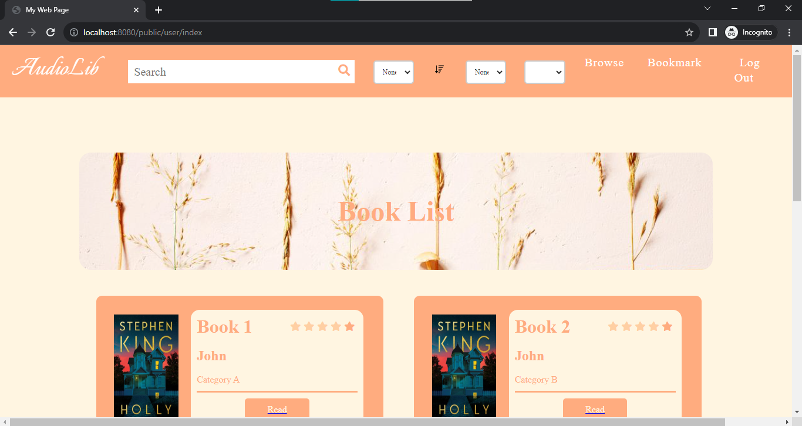Click Book 2 cover thumbnail
The image size is (802, 426).
[464, 366]
